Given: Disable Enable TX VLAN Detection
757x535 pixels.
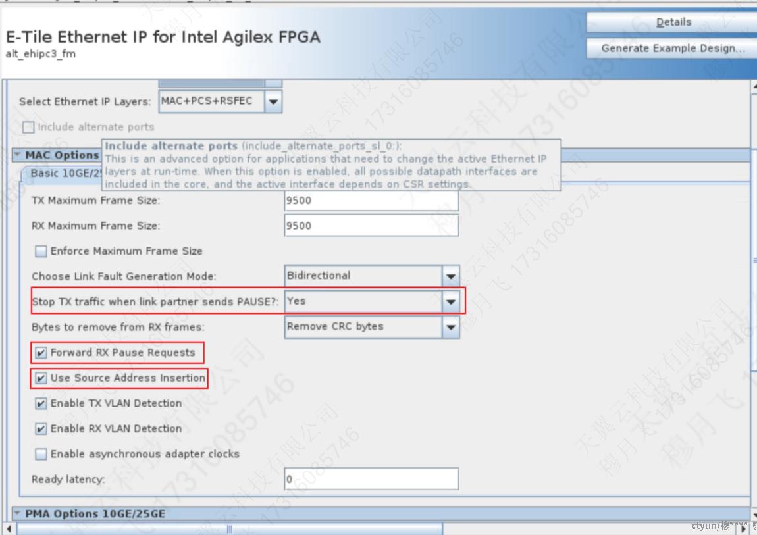Looking at the screenshot, I should pyautogui.click(x=41, y=403).
